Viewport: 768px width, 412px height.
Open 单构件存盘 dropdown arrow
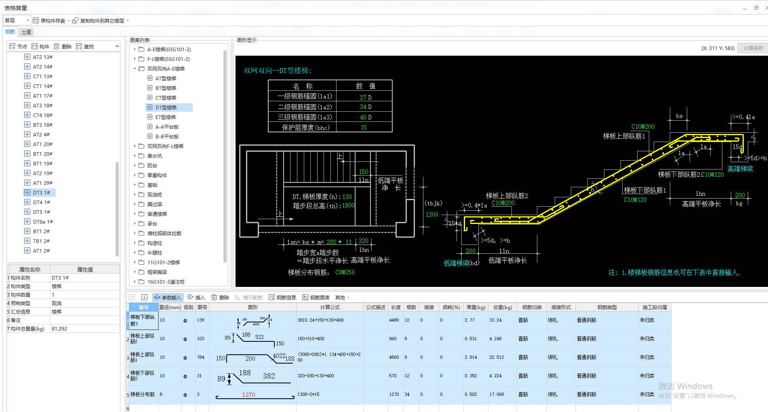click(69, 21)
